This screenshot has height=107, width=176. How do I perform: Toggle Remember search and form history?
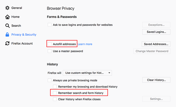pos(55,93)
